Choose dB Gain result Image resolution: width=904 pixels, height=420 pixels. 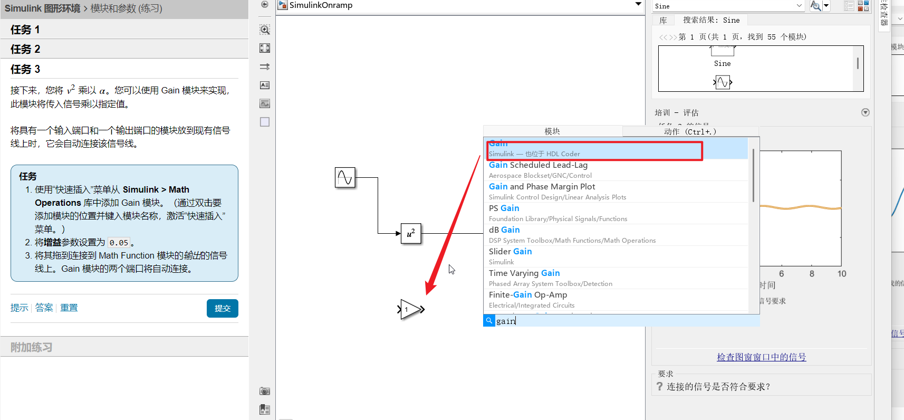click(x=616, y=235)
